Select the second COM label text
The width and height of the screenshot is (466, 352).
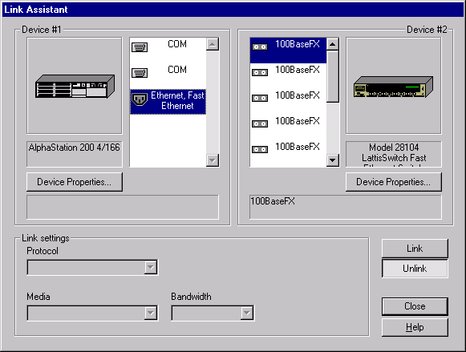point(177,70)
